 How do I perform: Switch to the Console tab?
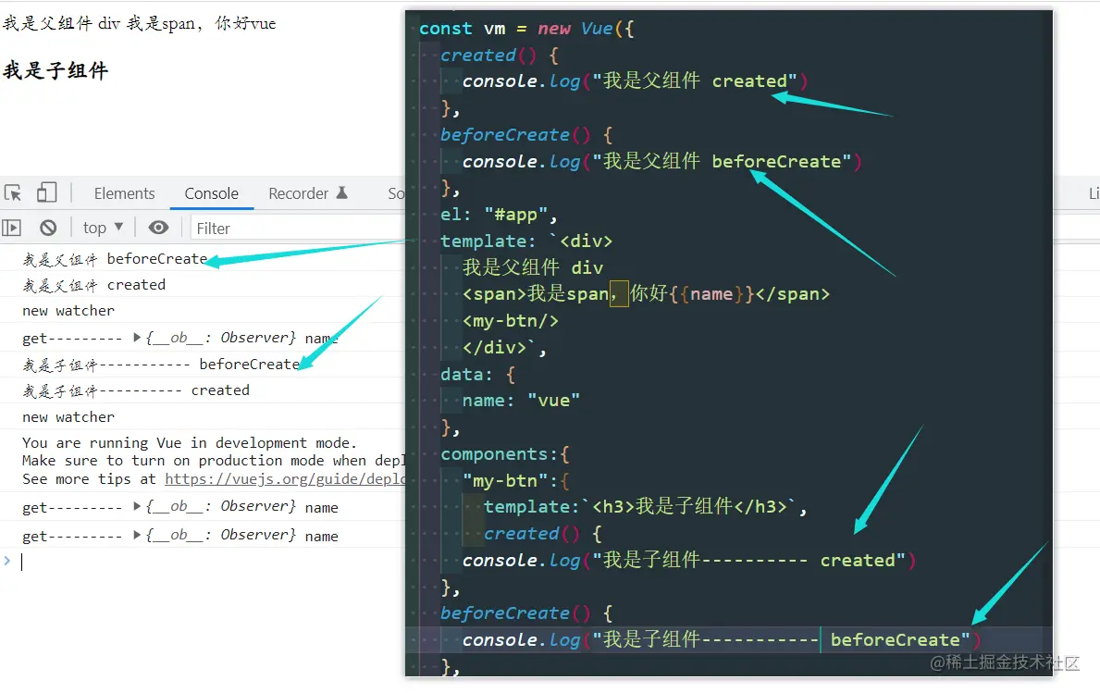[211, 193]
